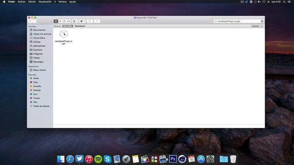294x165 pixels.
Task: Open Todos mis archivos in sidebar
Action: click(40, 34)
